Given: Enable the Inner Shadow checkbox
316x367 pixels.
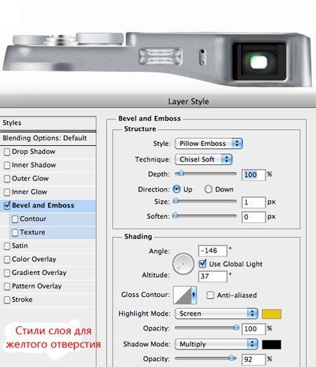Looking at the screenshot, I should pos(7,165).
